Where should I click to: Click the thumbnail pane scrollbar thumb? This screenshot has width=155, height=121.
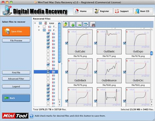click(x=151, y=53)
